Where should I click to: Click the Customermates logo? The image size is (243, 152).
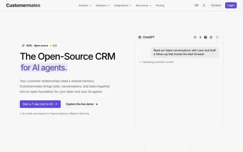[x=23, y=5]
